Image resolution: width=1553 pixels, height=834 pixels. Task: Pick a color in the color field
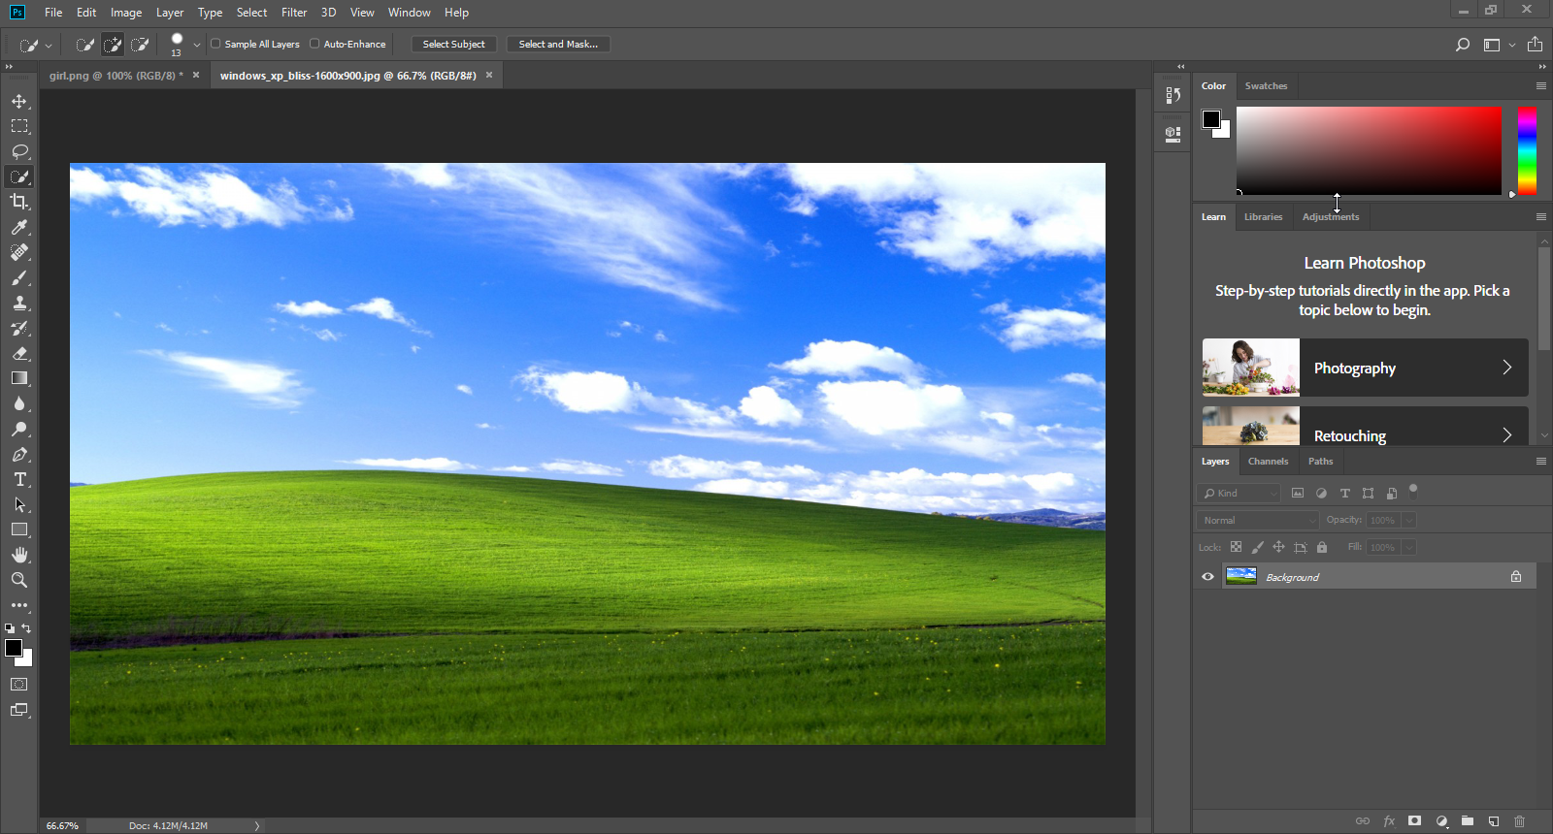tap(1369, 151)
